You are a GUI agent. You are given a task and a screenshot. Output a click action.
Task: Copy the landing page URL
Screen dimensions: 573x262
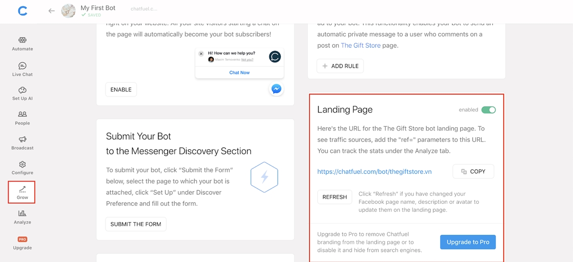[473, 171]
